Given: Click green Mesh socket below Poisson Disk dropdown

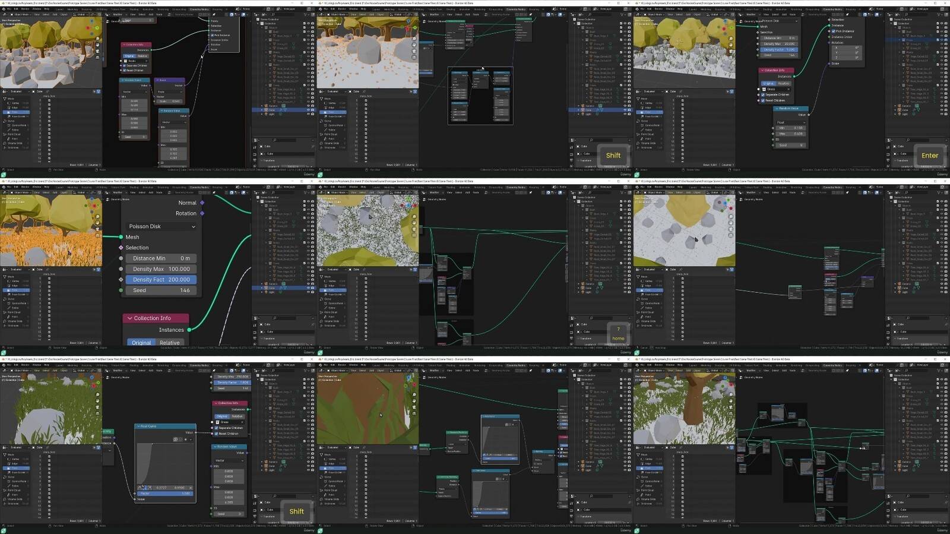Looking at the screenshot, I should point(121,237).
